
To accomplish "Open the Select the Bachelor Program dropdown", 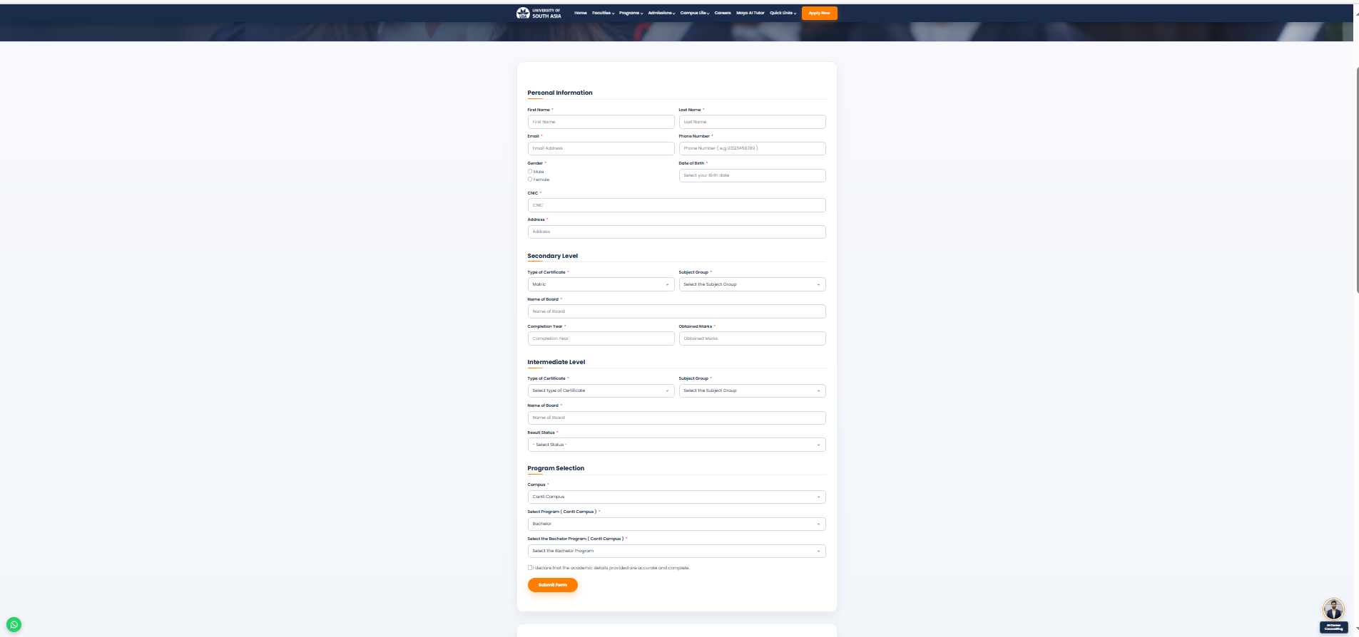I will (x=676, y=551).
